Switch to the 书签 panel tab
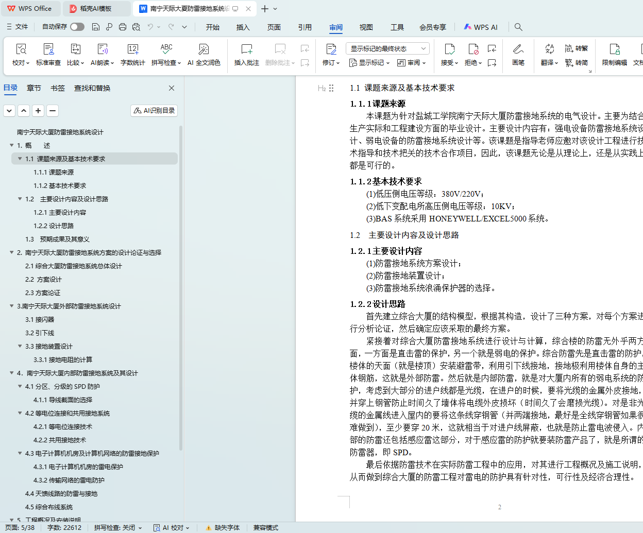Viewport: 643px width, 533px height. [58, 88]
